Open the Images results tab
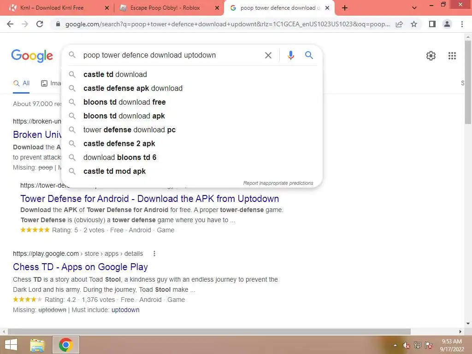This screenshot has width=472, height=354. click(x=51, y=83)
